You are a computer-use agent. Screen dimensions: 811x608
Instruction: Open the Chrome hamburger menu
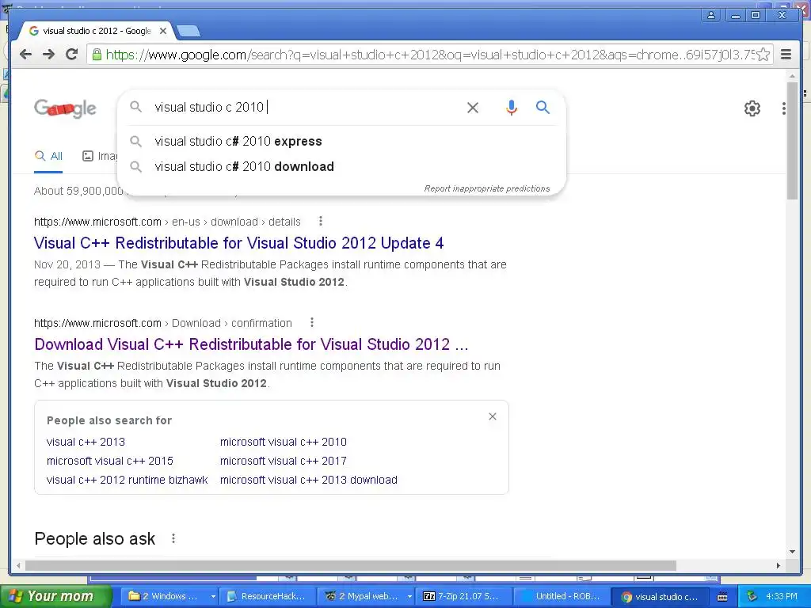point(786,55)
